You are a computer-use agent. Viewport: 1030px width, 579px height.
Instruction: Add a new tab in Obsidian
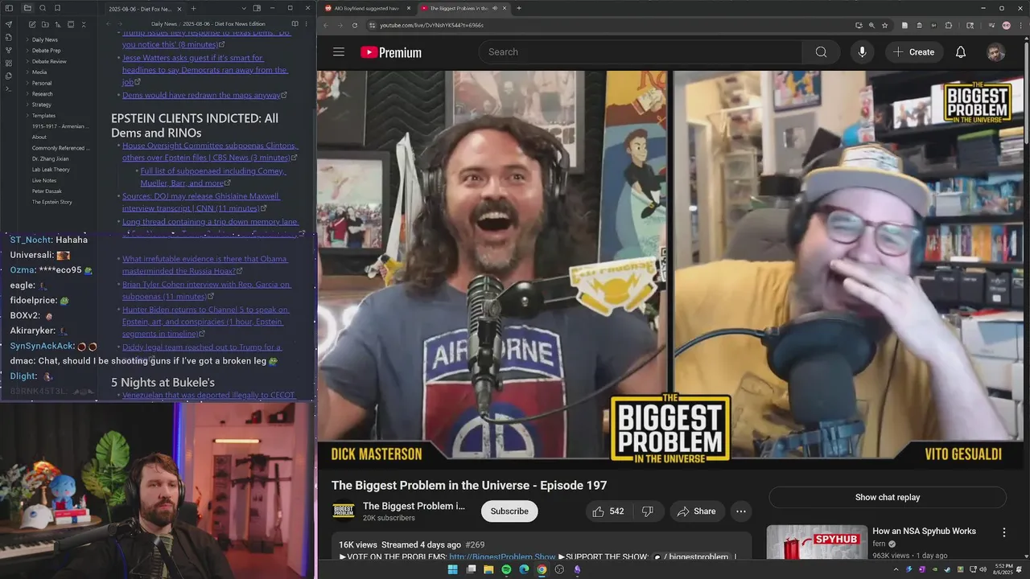tap(193, 8)
